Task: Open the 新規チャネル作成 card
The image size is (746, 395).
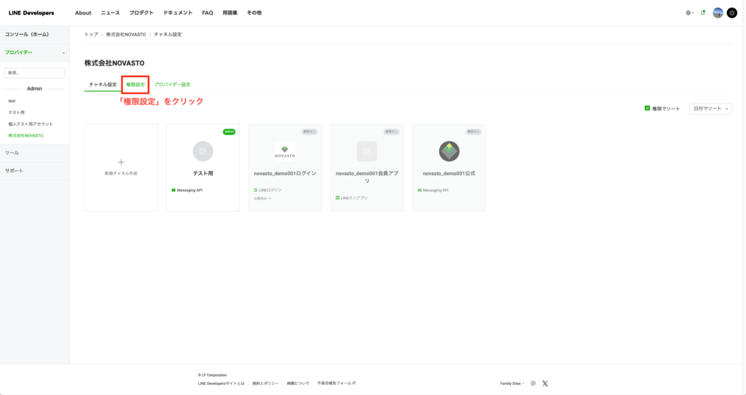Action: point(121,168)
